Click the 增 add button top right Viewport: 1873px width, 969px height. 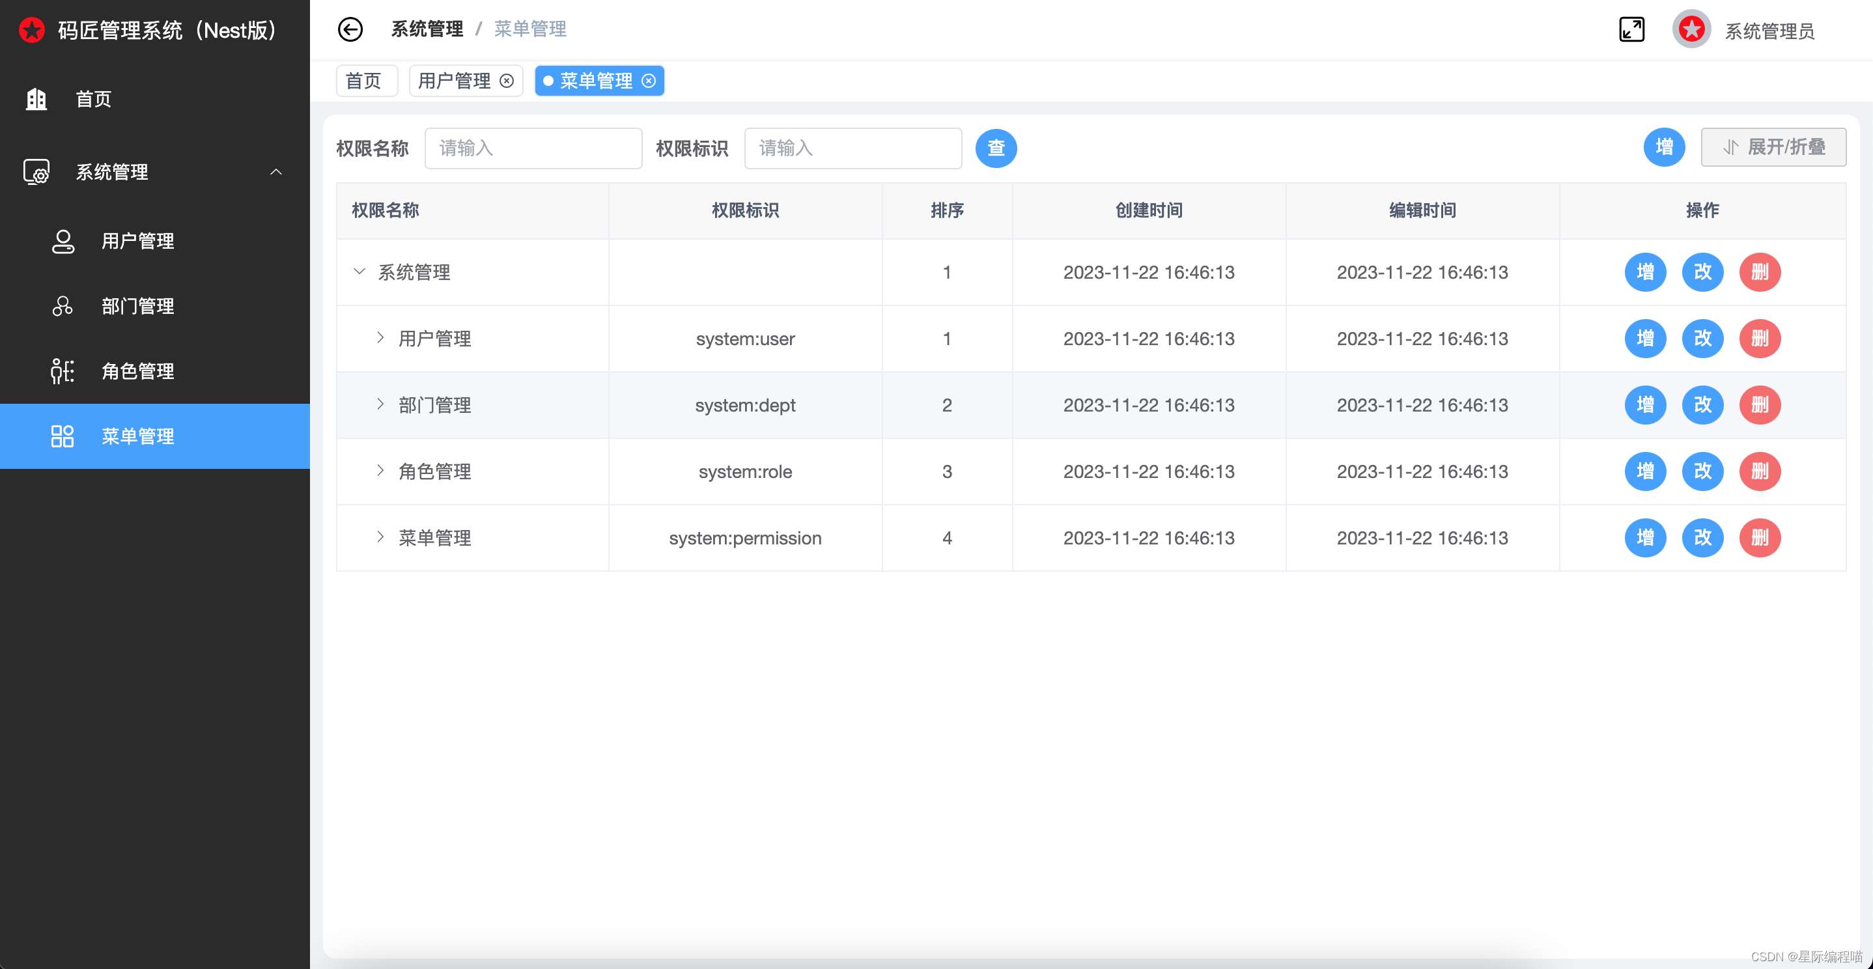[x=1665, y=147]
